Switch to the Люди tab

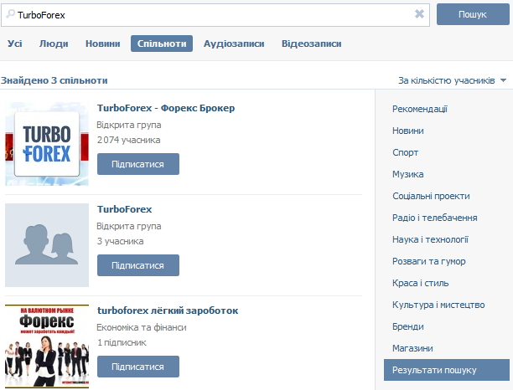[54, 44]
